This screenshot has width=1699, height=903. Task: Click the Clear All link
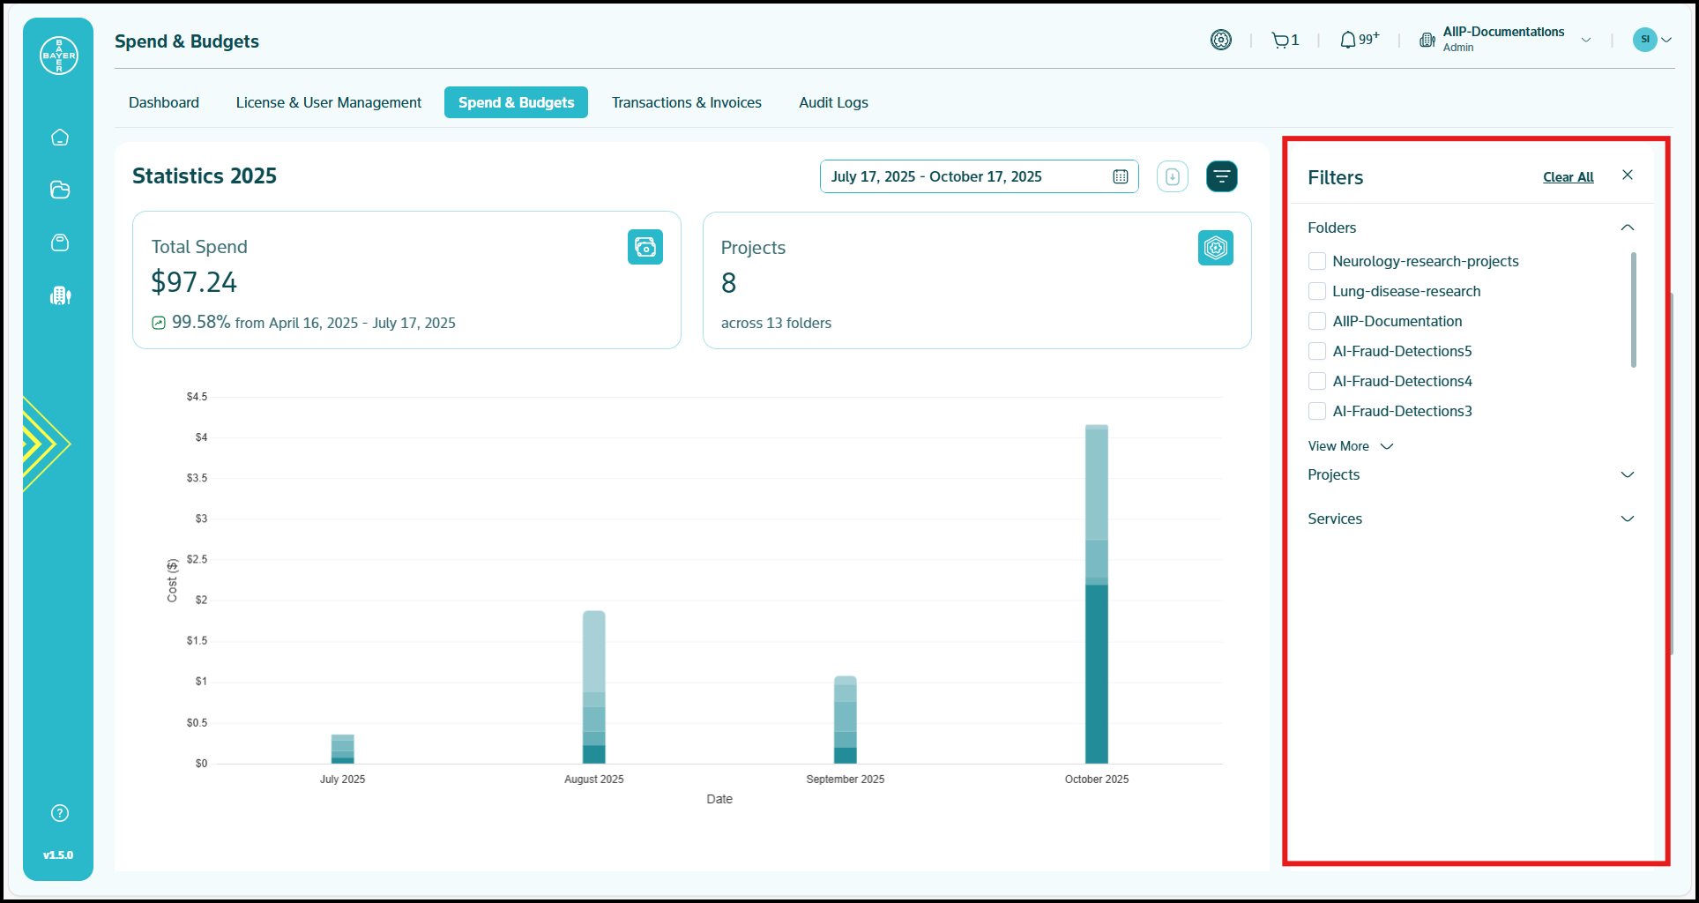[1568, 177]
